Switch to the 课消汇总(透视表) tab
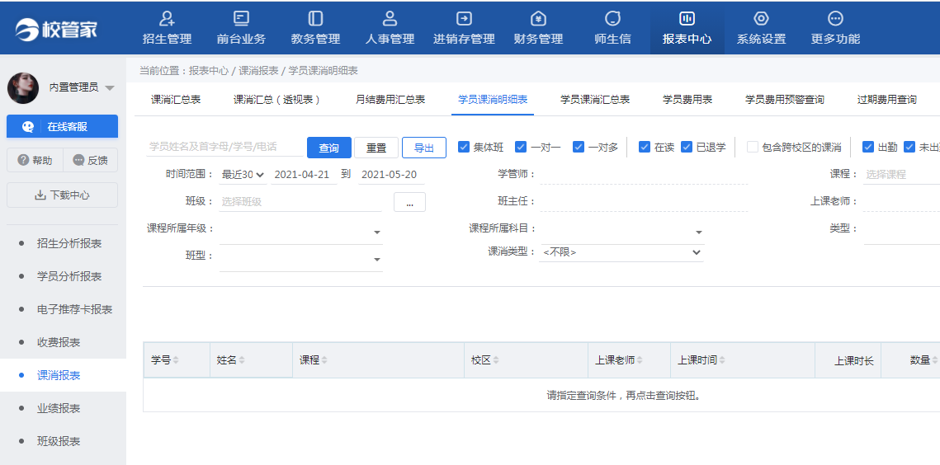 [277, 100]
